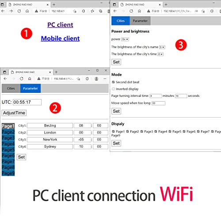Expand the city's name brightness dropdown
The image size is (221, 221).
pyautogui.click(x=162, y=47)
